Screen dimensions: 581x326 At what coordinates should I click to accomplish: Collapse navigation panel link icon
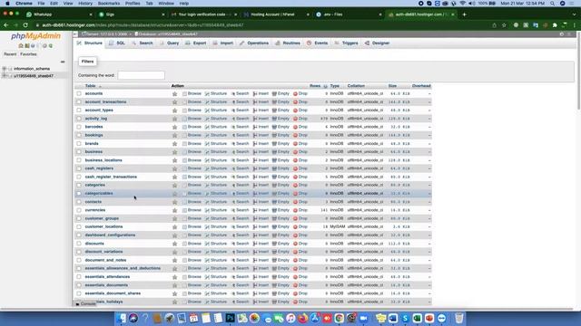pos(63,62)
